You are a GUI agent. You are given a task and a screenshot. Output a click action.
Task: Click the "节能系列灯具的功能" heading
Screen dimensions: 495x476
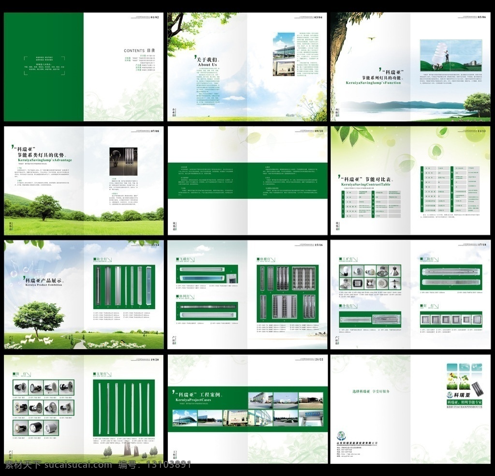[x=381, y=78]
